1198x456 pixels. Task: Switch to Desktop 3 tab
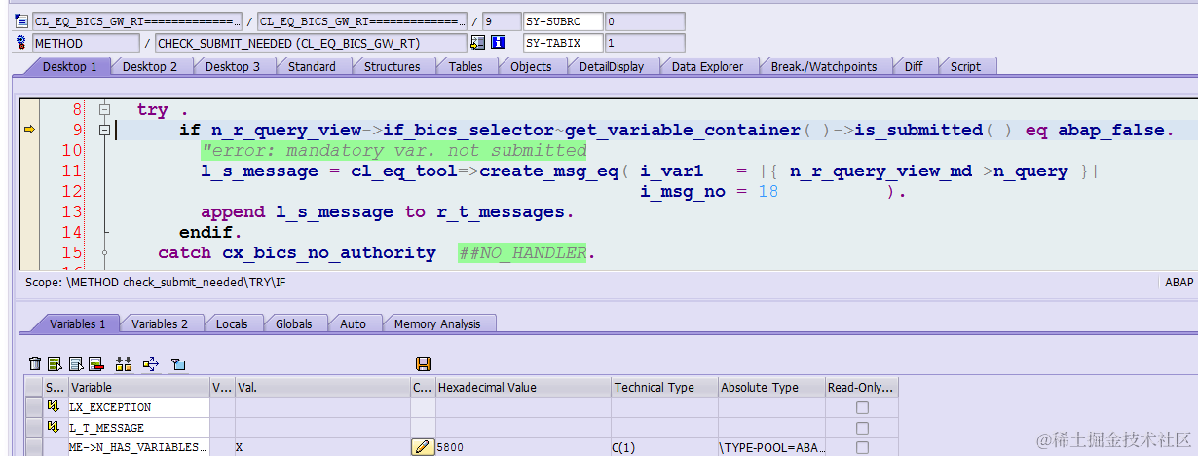tap(233, 66)
